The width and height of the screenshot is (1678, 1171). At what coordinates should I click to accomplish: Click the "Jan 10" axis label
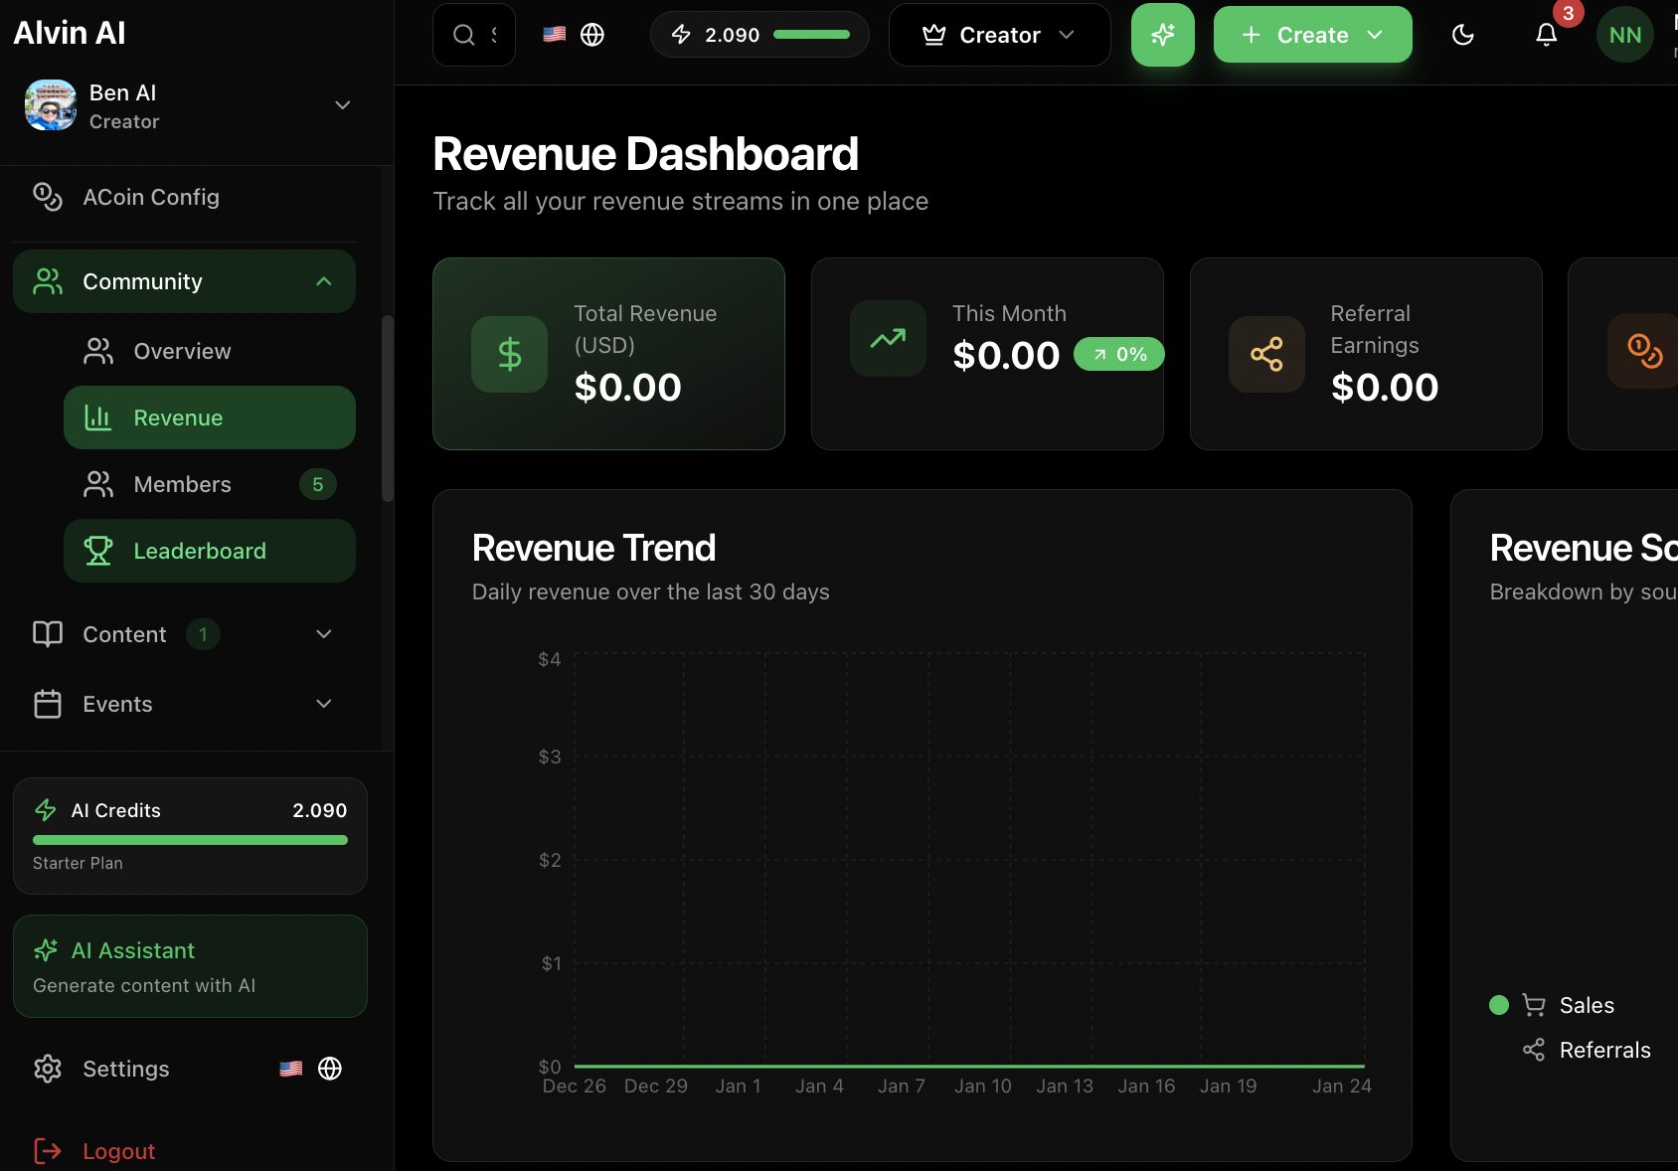(983, 1086)
